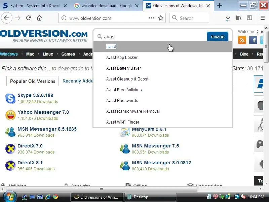Open the Desktop taskbar button
Viewport: 269px width, 202px height.
pyautogui.click(x=150, y=197)
